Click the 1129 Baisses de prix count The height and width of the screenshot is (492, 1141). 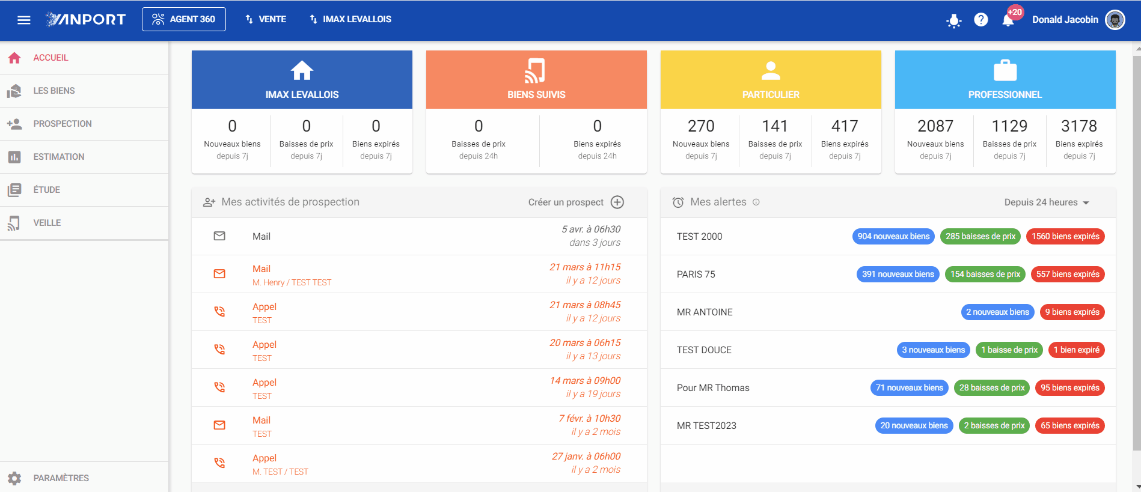point(1009,126)
